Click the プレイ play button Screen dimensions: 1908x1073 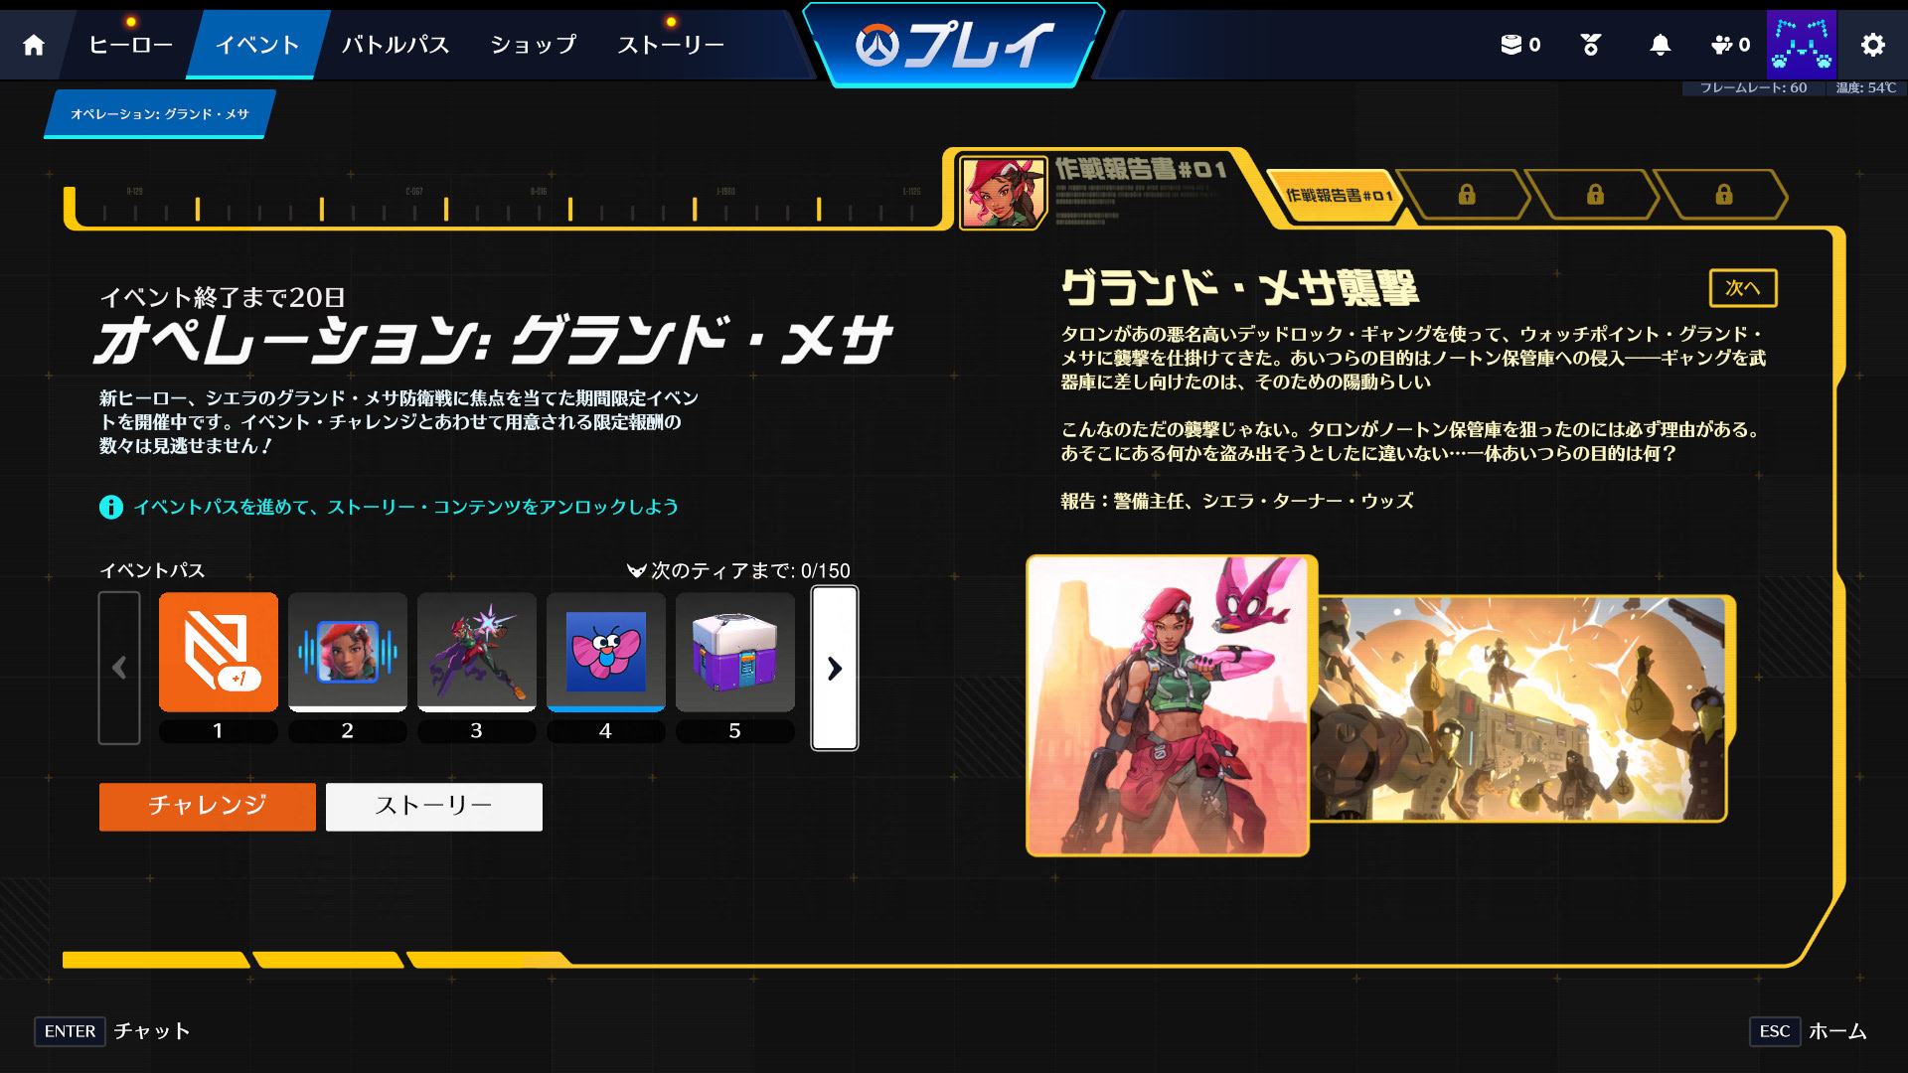954,45
